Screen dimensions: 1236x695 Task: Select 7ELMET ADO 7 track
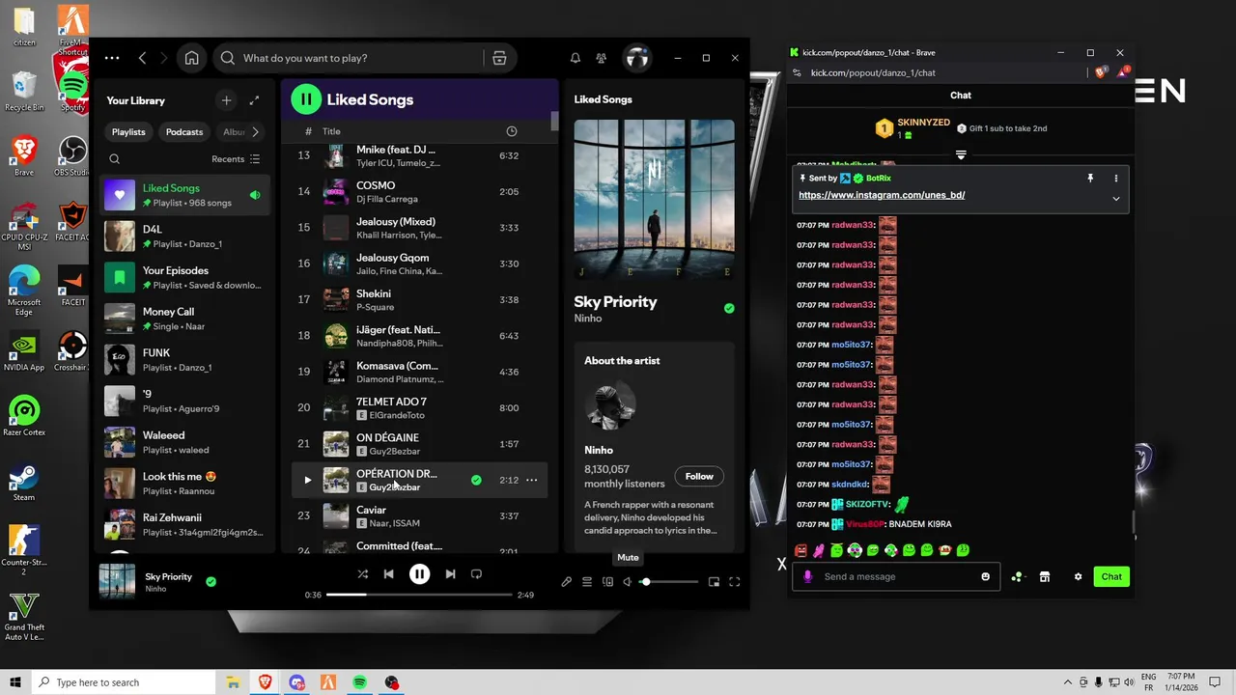[419, 407]
